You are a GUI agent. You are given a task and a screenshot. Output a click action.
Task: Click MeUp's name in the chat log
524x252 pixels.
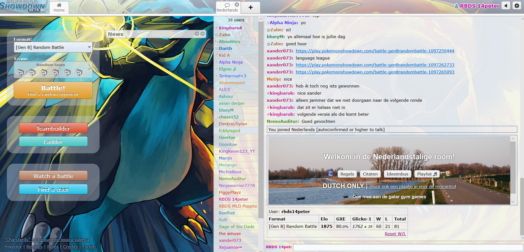[274, 79]
